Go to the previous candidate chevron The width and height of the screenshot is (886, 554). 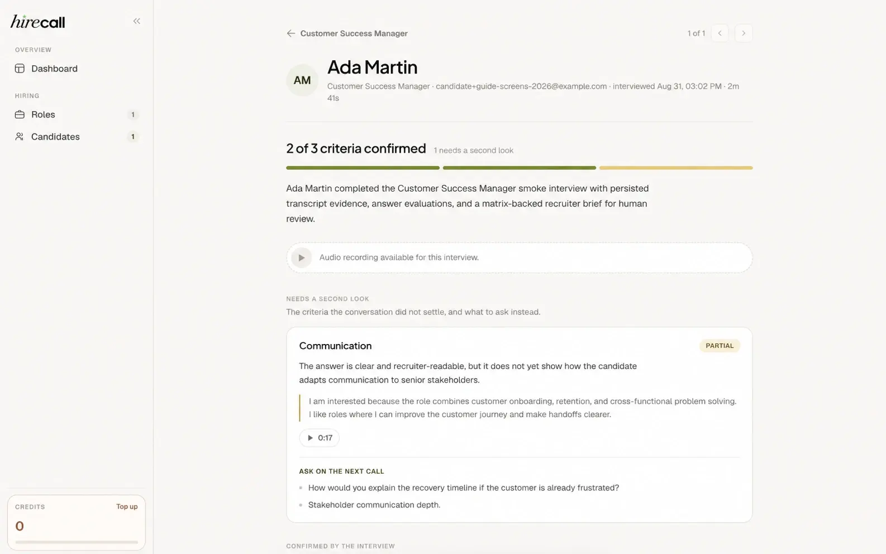(720, 33)
